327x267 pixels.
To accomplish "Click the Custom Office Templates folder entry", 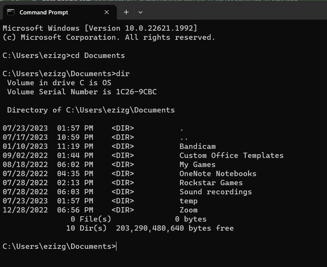I will (231, 156).
